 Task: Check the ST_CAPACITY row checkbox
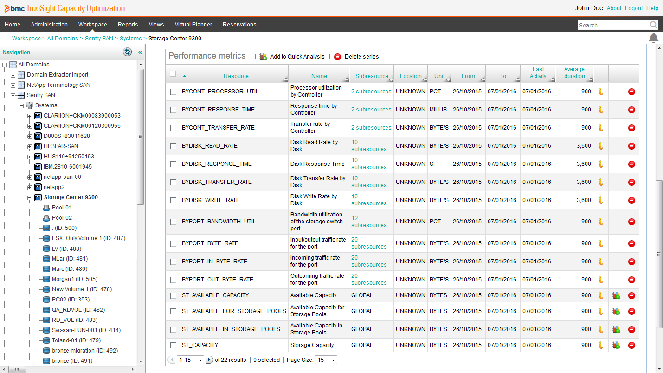173,346
